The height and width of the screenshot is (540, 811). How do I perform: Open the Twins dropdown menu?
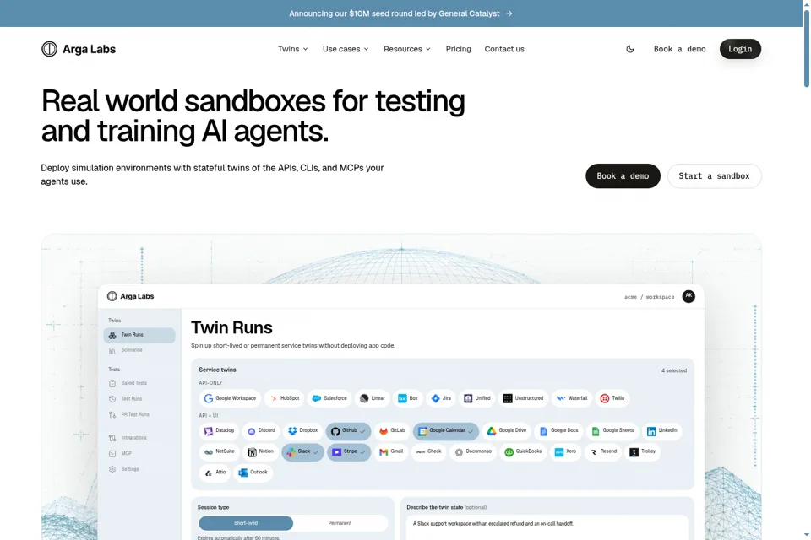click(x=293, y=49)
